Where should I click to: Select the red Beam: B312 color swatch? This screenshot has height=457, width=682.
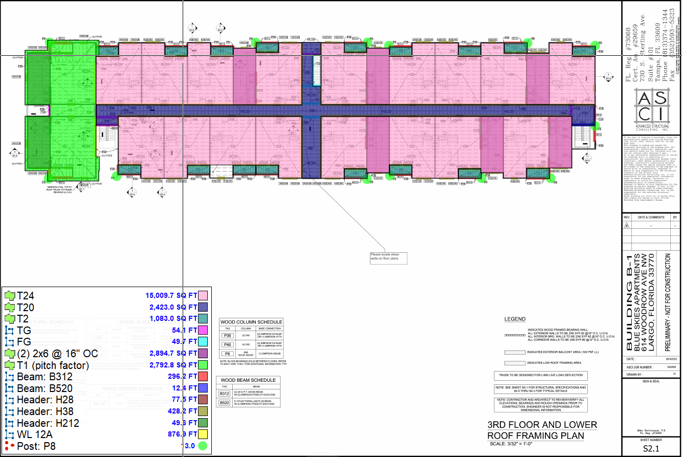click(203, 377)
